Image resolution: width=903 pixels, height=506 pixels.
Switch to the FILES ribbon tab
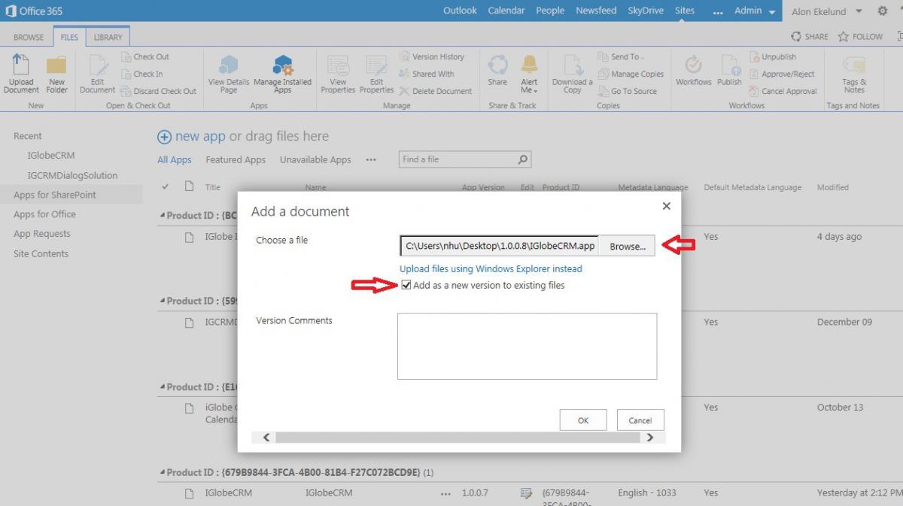(69, 37)
